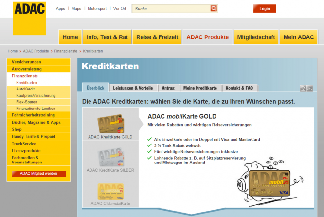This screenshot has width=324, height=217.
Task: Select AutoKredit sidebar subitem
Action: click(x=38, y=89)
